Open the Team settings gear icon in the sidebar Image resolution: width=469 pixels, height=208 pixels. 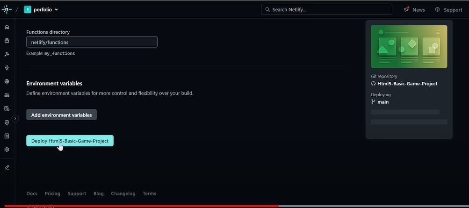click(7, 150)
